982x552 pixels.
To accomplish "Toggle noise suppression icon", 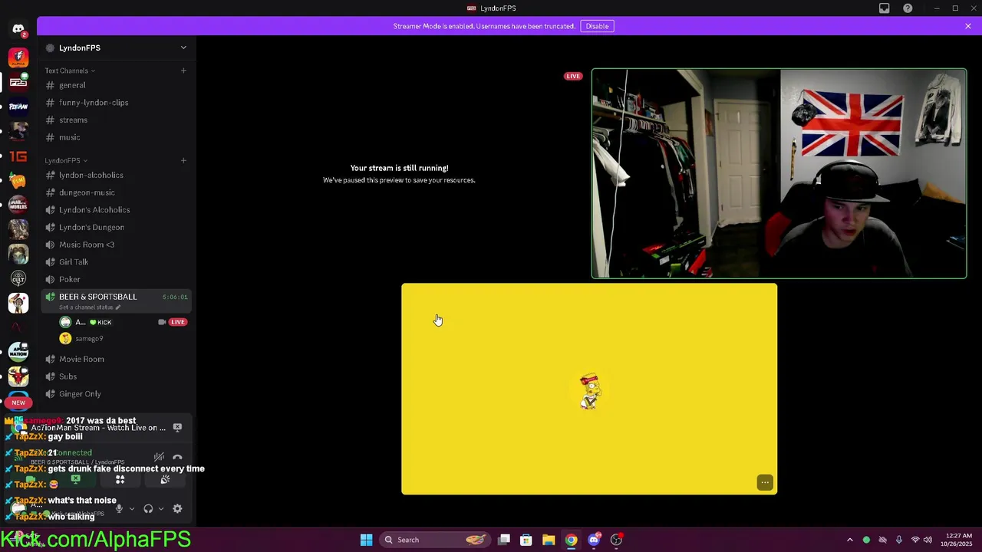I will pyautogui.click(x=159, y=458).
